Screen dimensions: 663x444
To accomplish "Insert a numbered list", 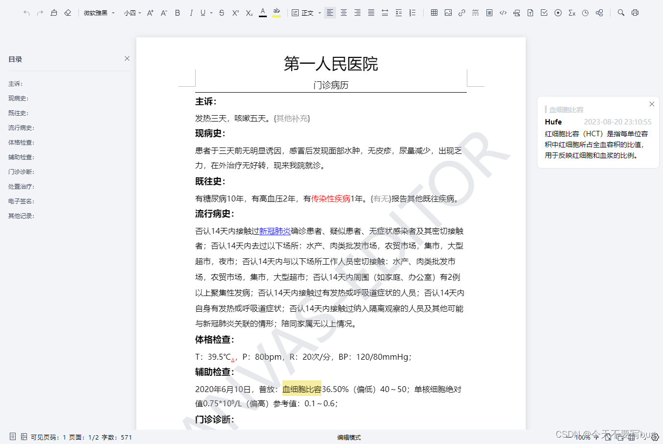I will 412,13.
